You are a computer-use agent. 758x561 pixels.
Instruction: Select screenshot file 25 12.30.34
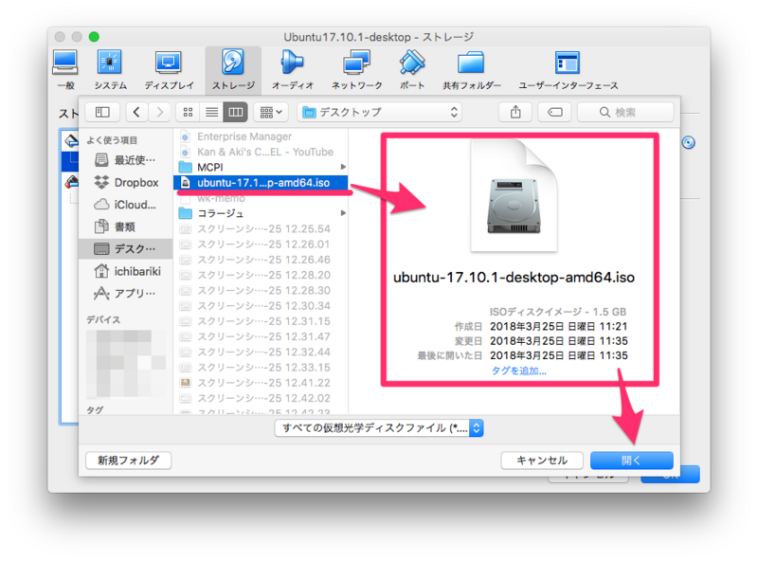(x=261, y=306)
